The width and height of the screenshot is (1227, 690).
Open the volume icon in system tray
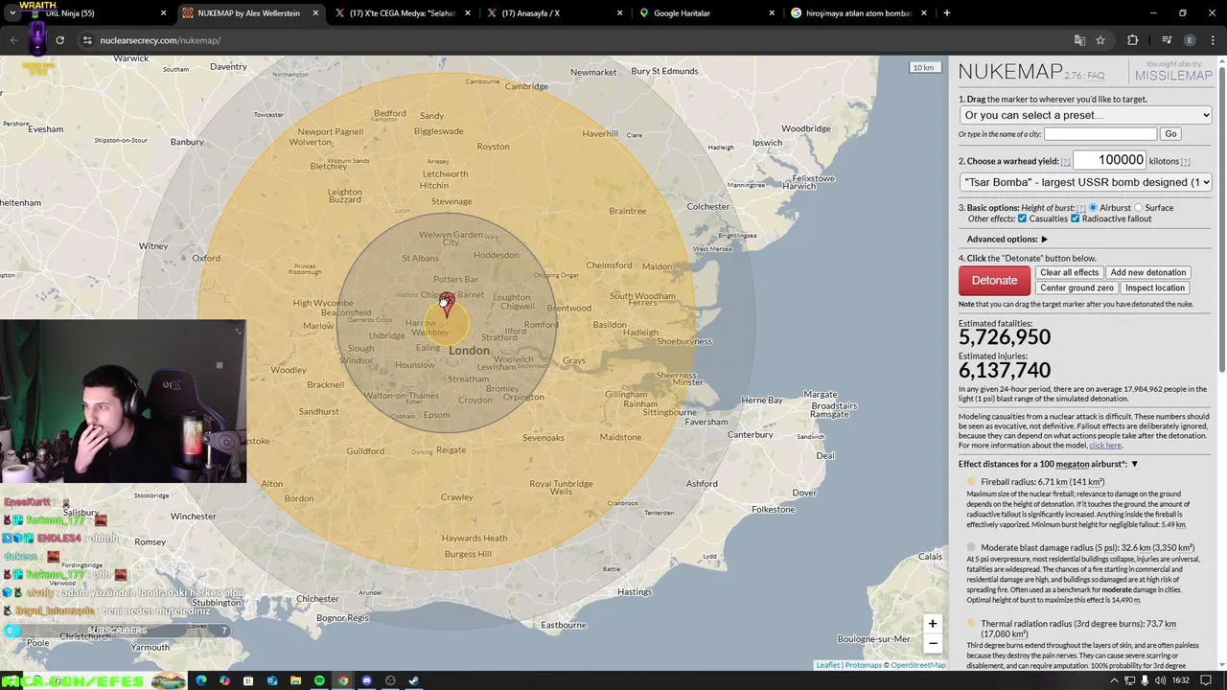1161,680
